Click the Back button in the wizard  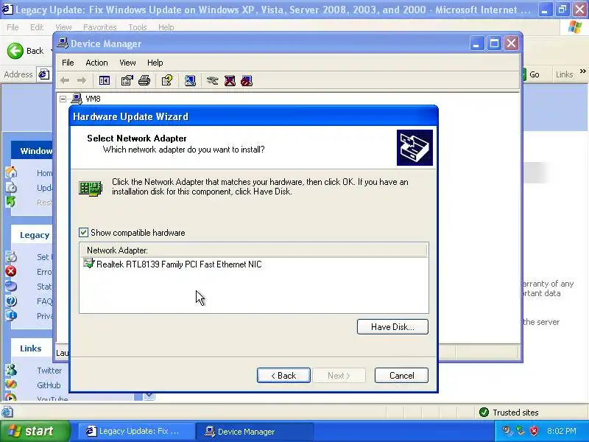[x=283, y=376]
